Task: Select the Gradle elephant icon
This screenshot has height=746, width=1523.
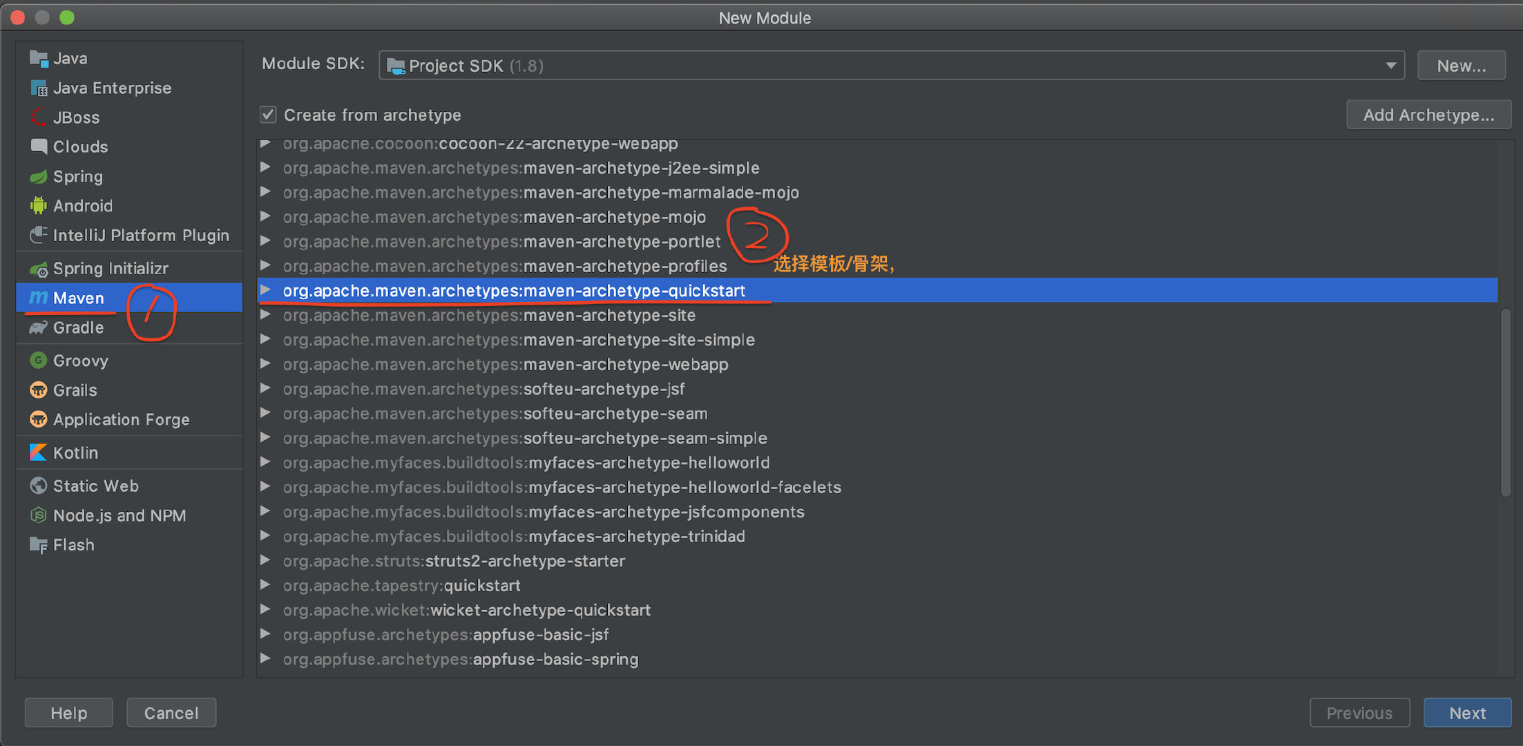Action: pos(38,327)
